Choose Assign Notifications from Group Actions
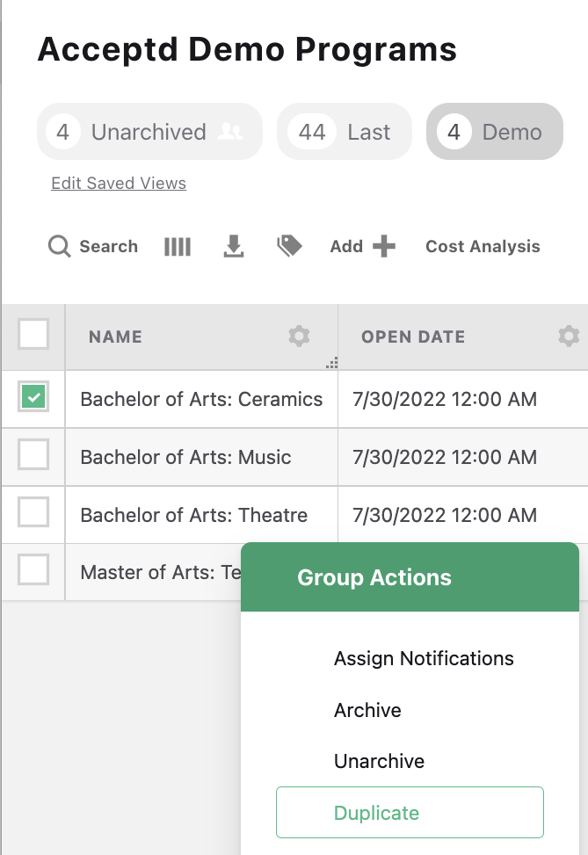 click(424, 658)
